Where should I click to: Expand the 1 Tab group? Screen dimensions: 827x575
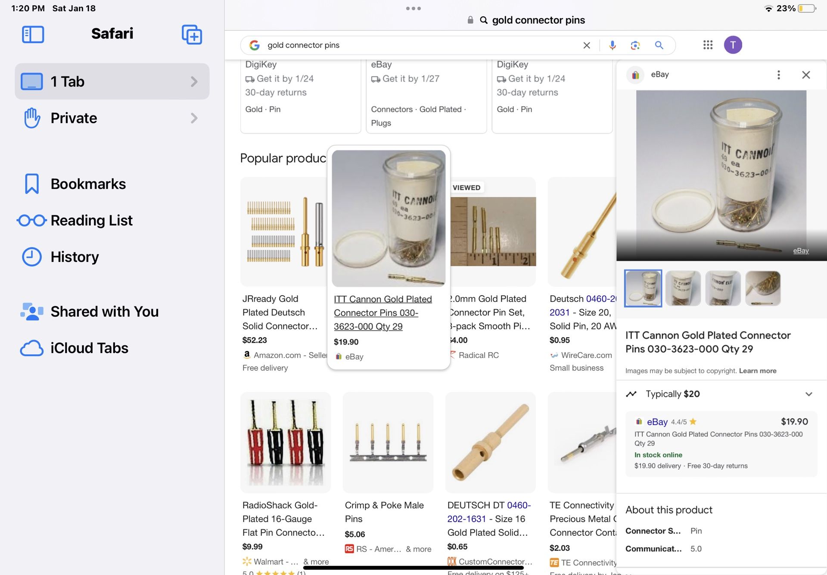pos(194,81)
